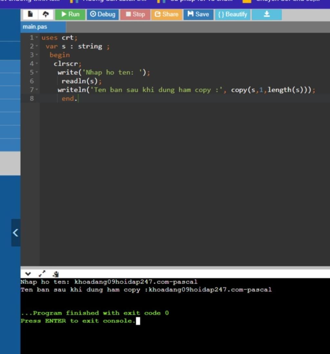Fold the code block at line 3

click(x=37, y=54)
